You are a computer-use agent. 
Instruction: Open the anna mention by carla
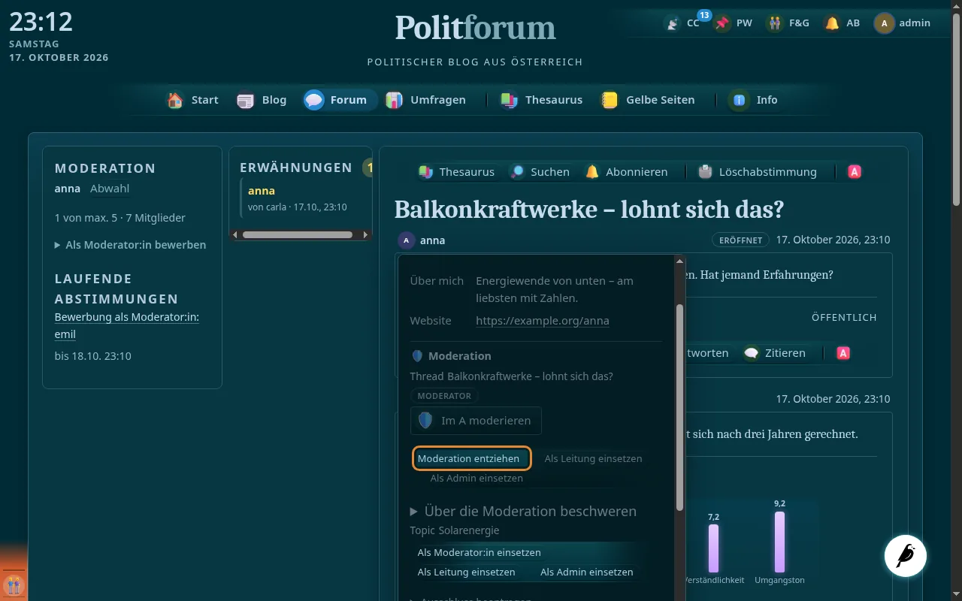tap(262, 191)
